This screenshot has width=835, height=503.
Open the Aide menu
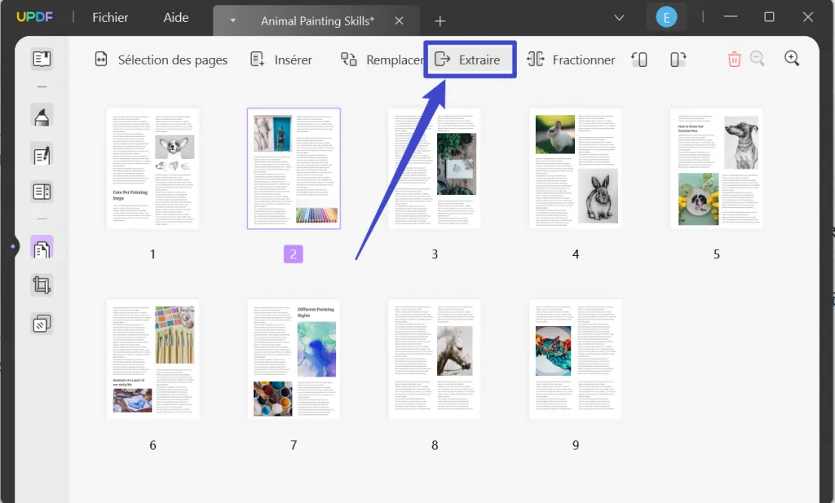pos(175,17)
